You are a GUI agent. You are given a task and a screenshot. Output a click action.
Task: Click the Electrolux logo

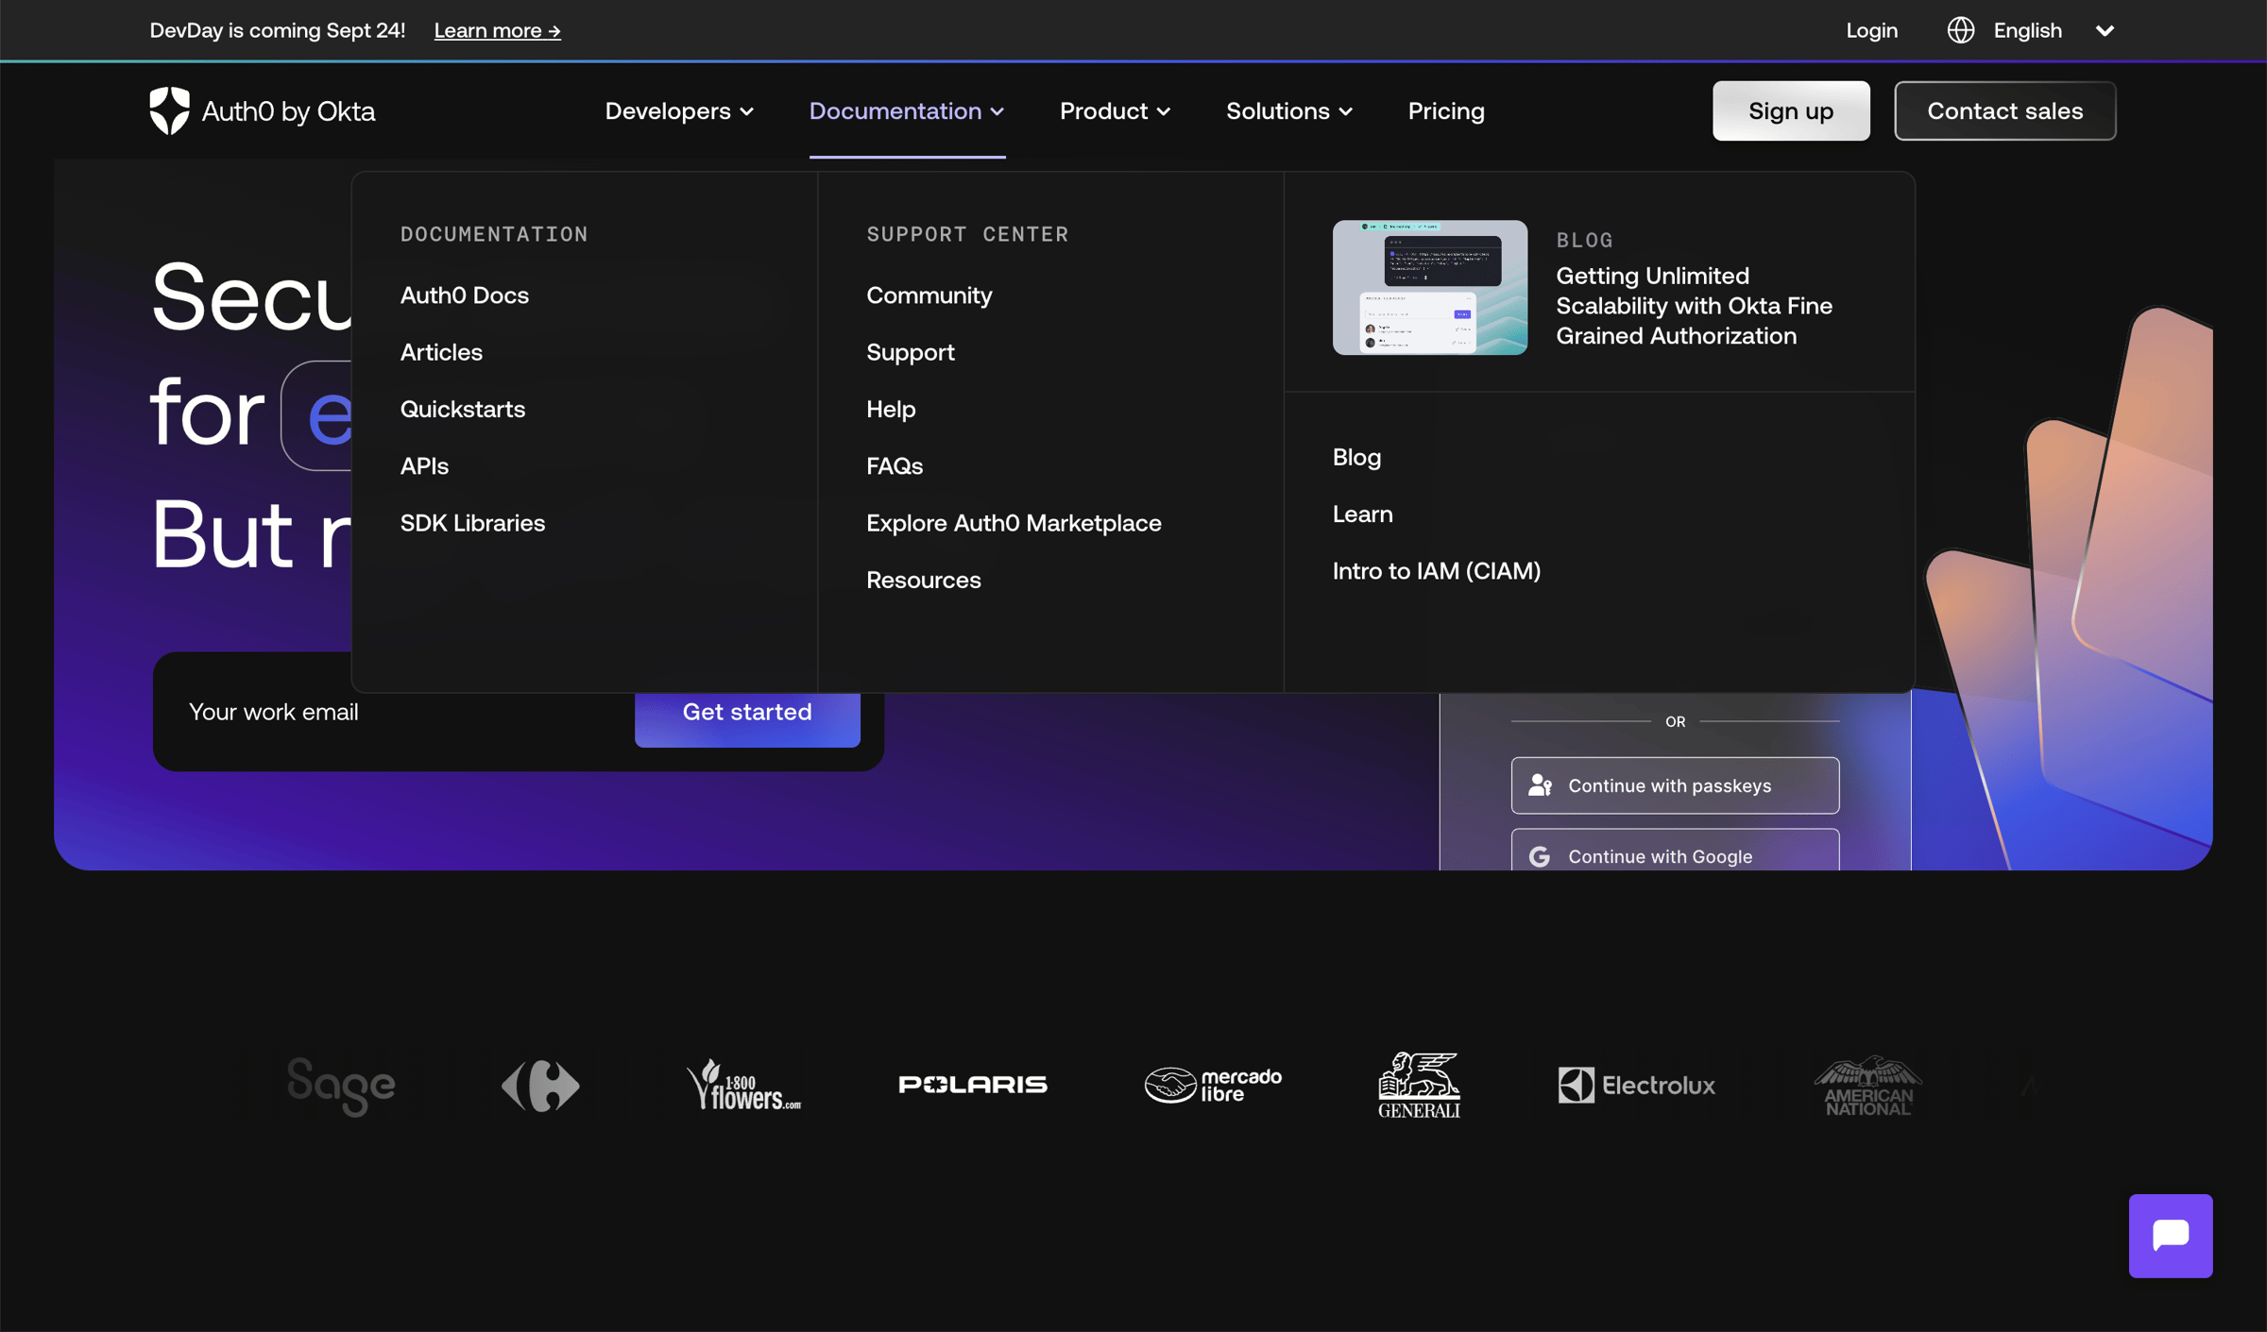(x=1637, y=1086)
